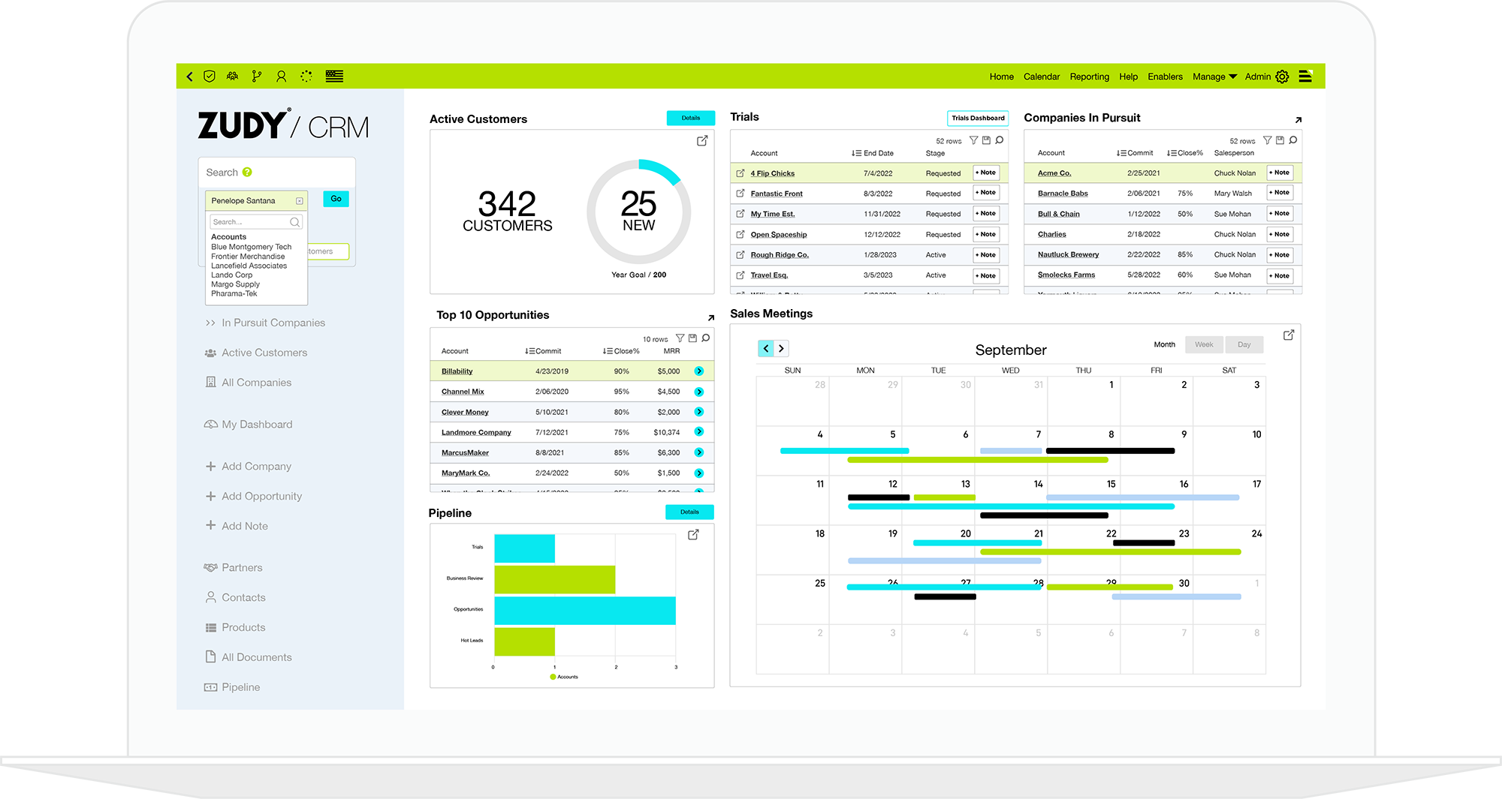The width and height of the screenshot is (1502, 799).
Task: Sort Trials by End Date column
Action: coord(873,153)
